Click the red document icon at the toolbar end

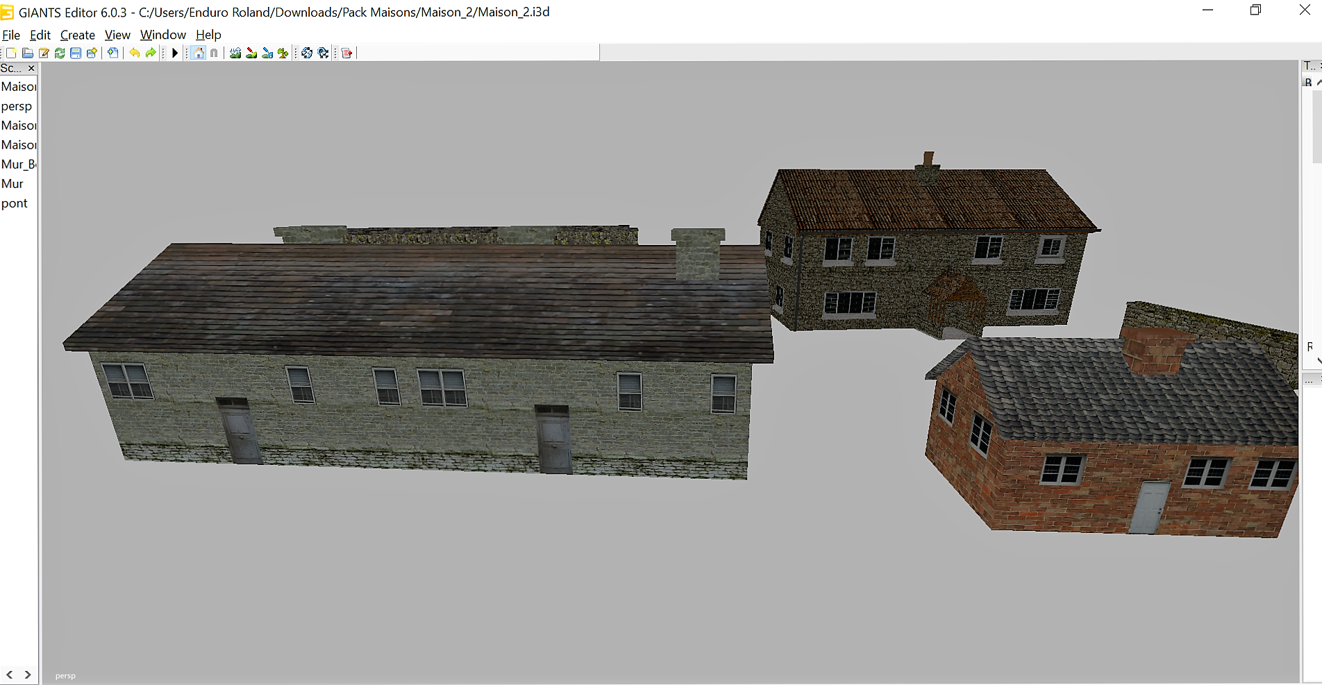[x=346, y=53]
